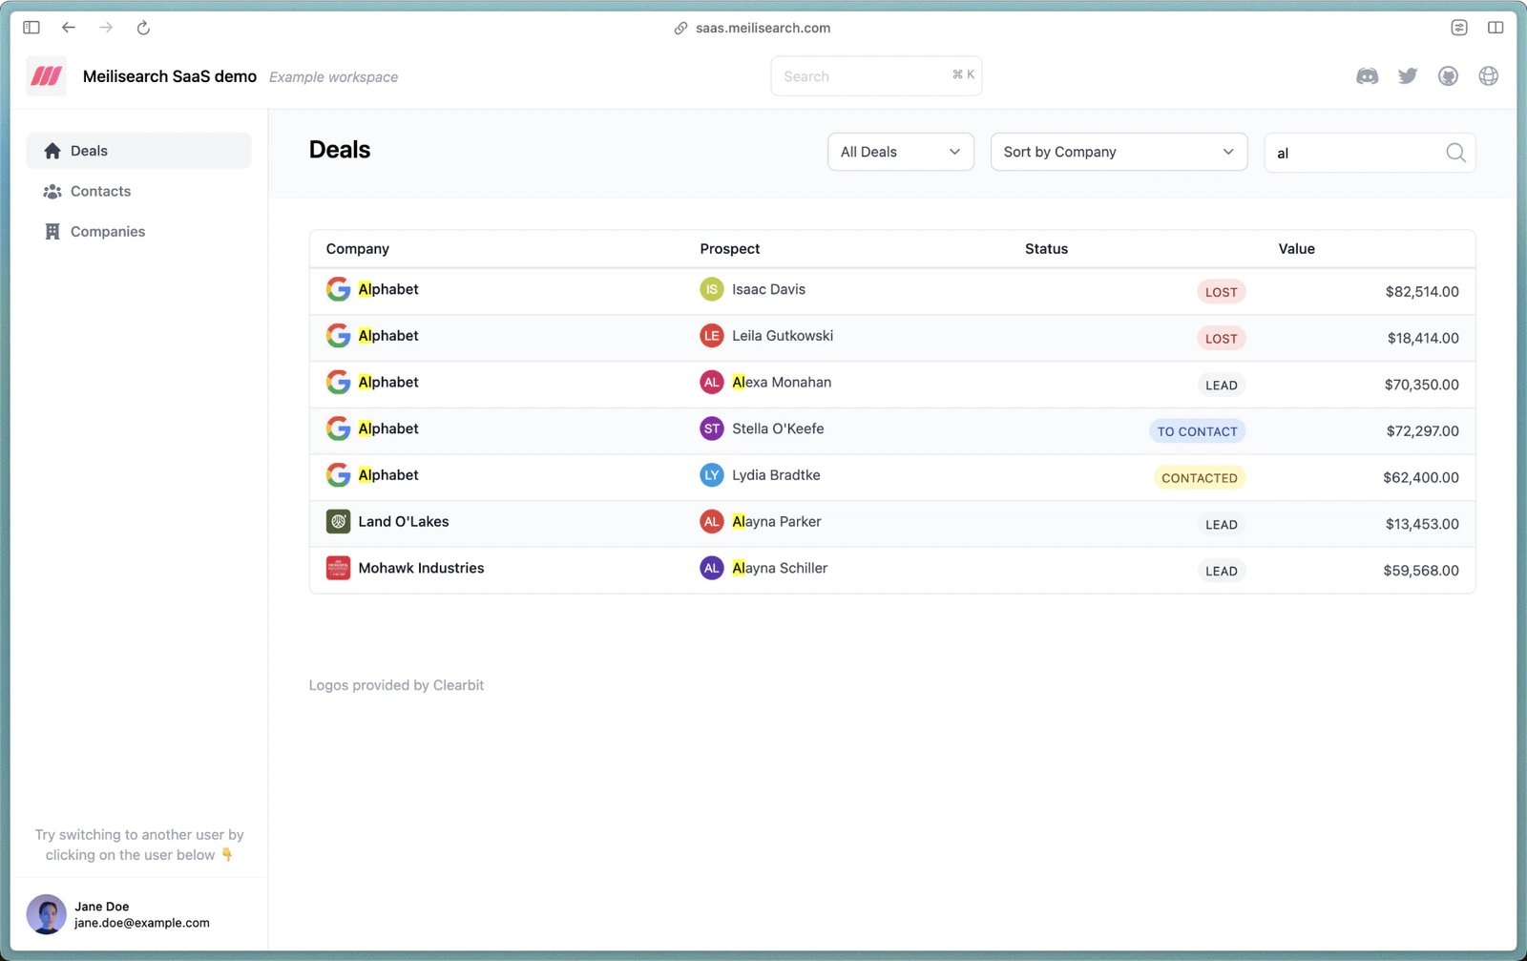Image resolution: width=1527 pixels, height=961 pixels.
Task: Click the people icon beside Contacts
Action: tap(52, 191)
